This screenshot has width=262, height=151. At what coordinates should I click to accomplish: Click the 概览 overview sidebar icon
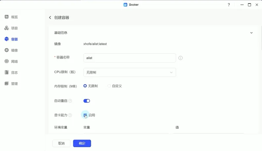[x=7, y=17]
